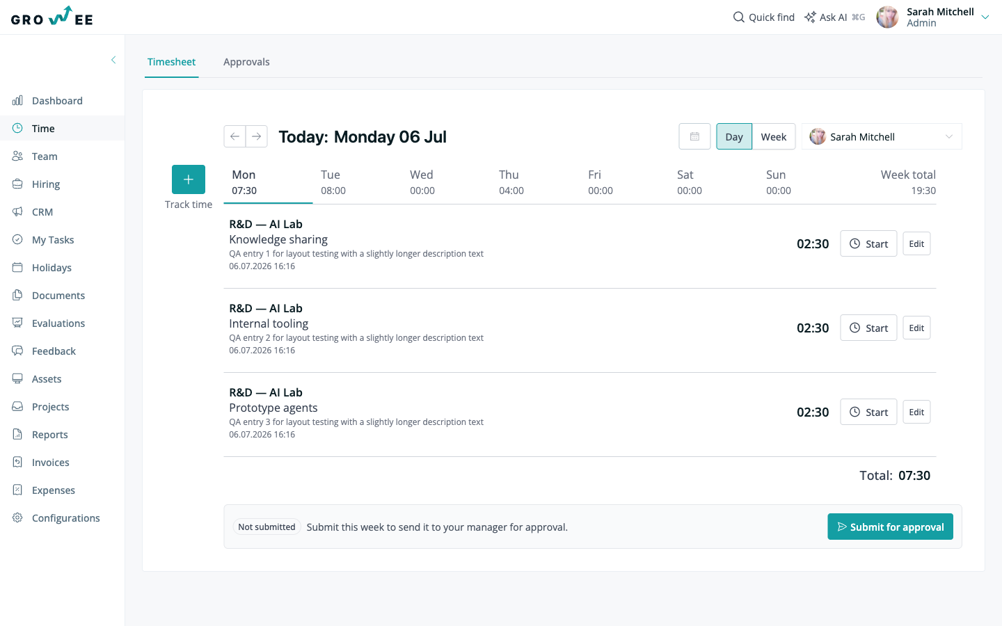Open the Approvals tab
This screenshot has width=1002, height=626.
pyautogui.click(x=246, y=62)
